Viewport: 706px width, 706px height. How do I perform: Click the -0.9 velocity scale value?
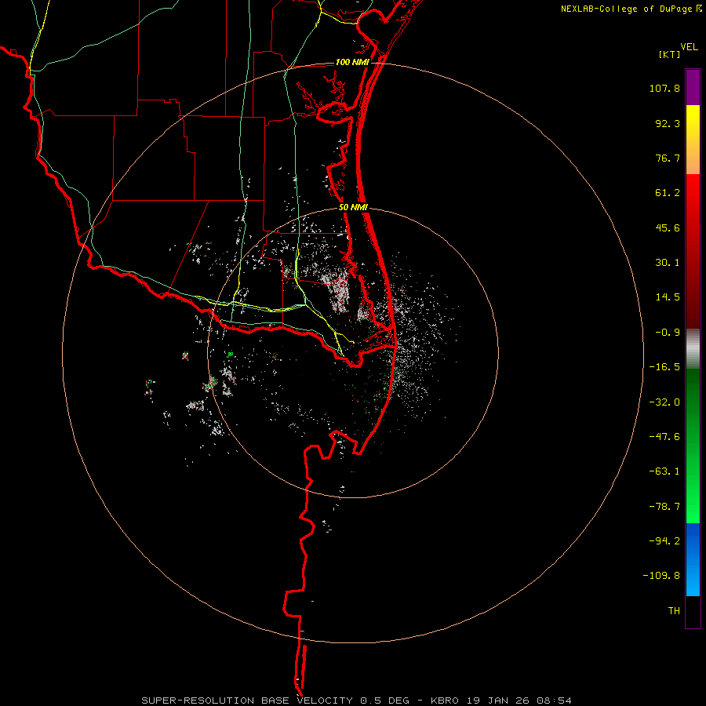pyautogui.click(x=668, y=333)
